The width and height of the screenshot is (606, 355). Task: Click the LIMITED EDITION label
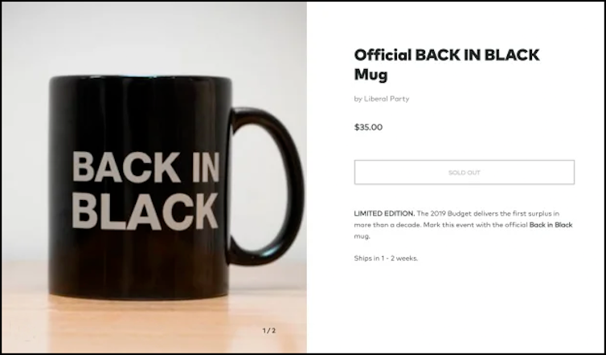(x=384, y=213)
